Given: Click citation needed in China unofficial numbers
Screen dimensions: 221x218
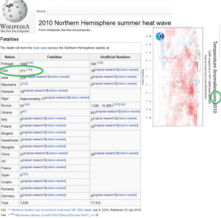Looking at the screenshot, I should pos(128,153).
